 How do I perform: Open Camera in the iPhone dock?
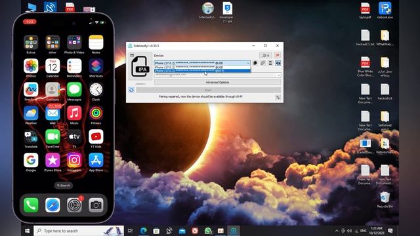[x=96, y=205]
